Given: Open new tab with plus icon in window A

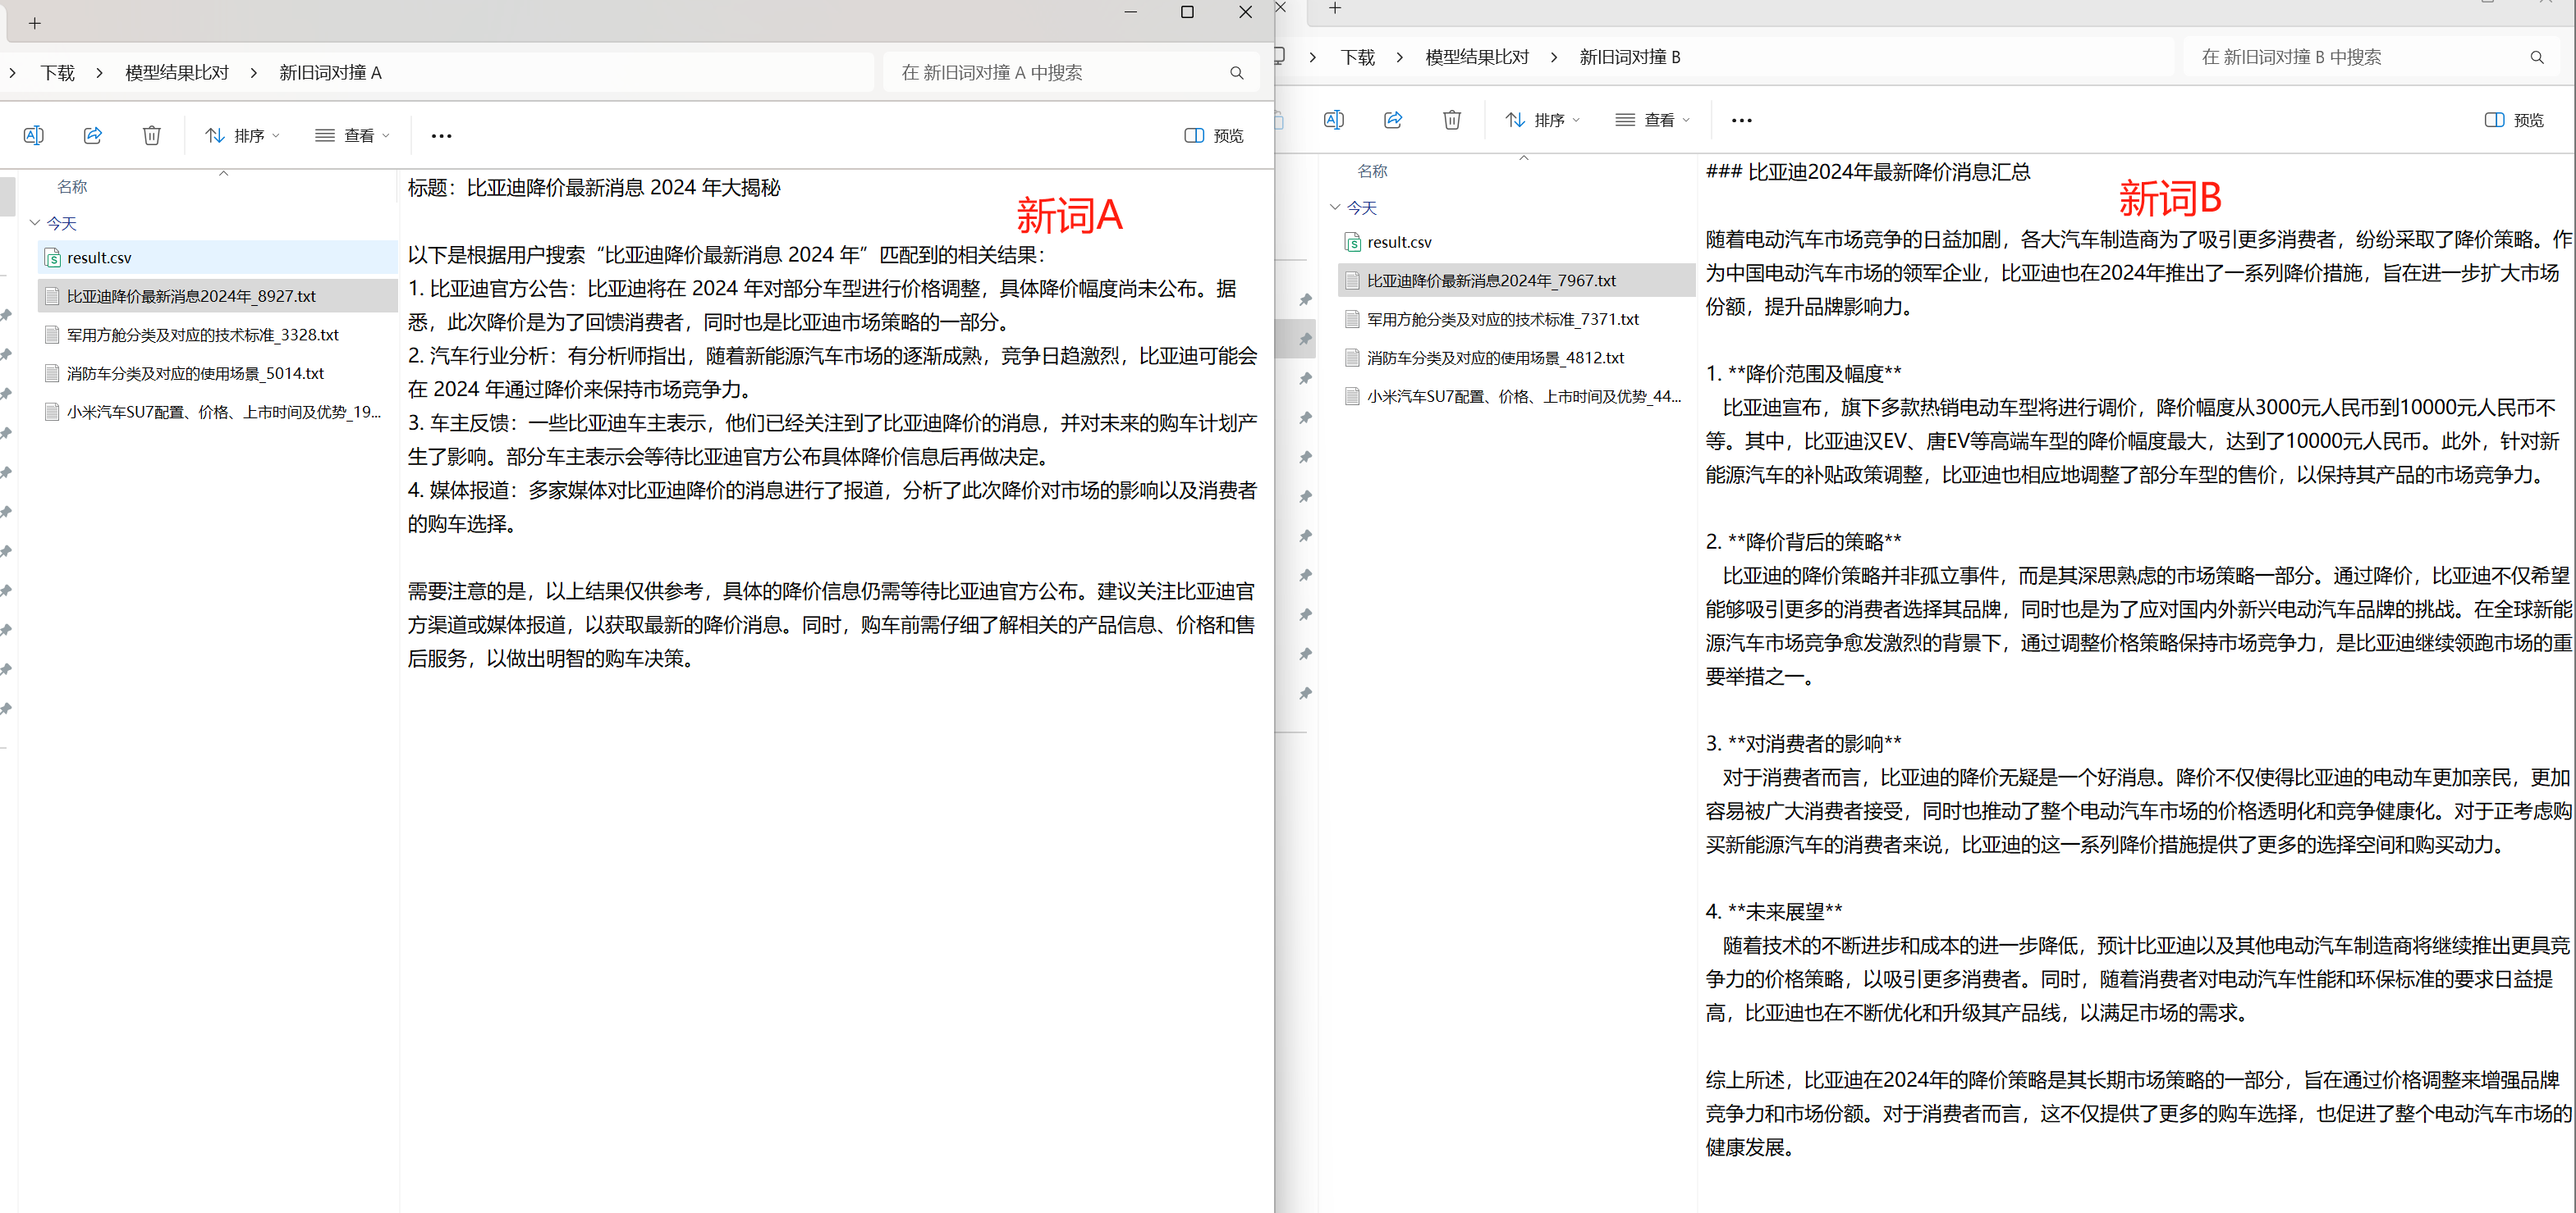Looking at the screenshot, I should coord(36,22).
